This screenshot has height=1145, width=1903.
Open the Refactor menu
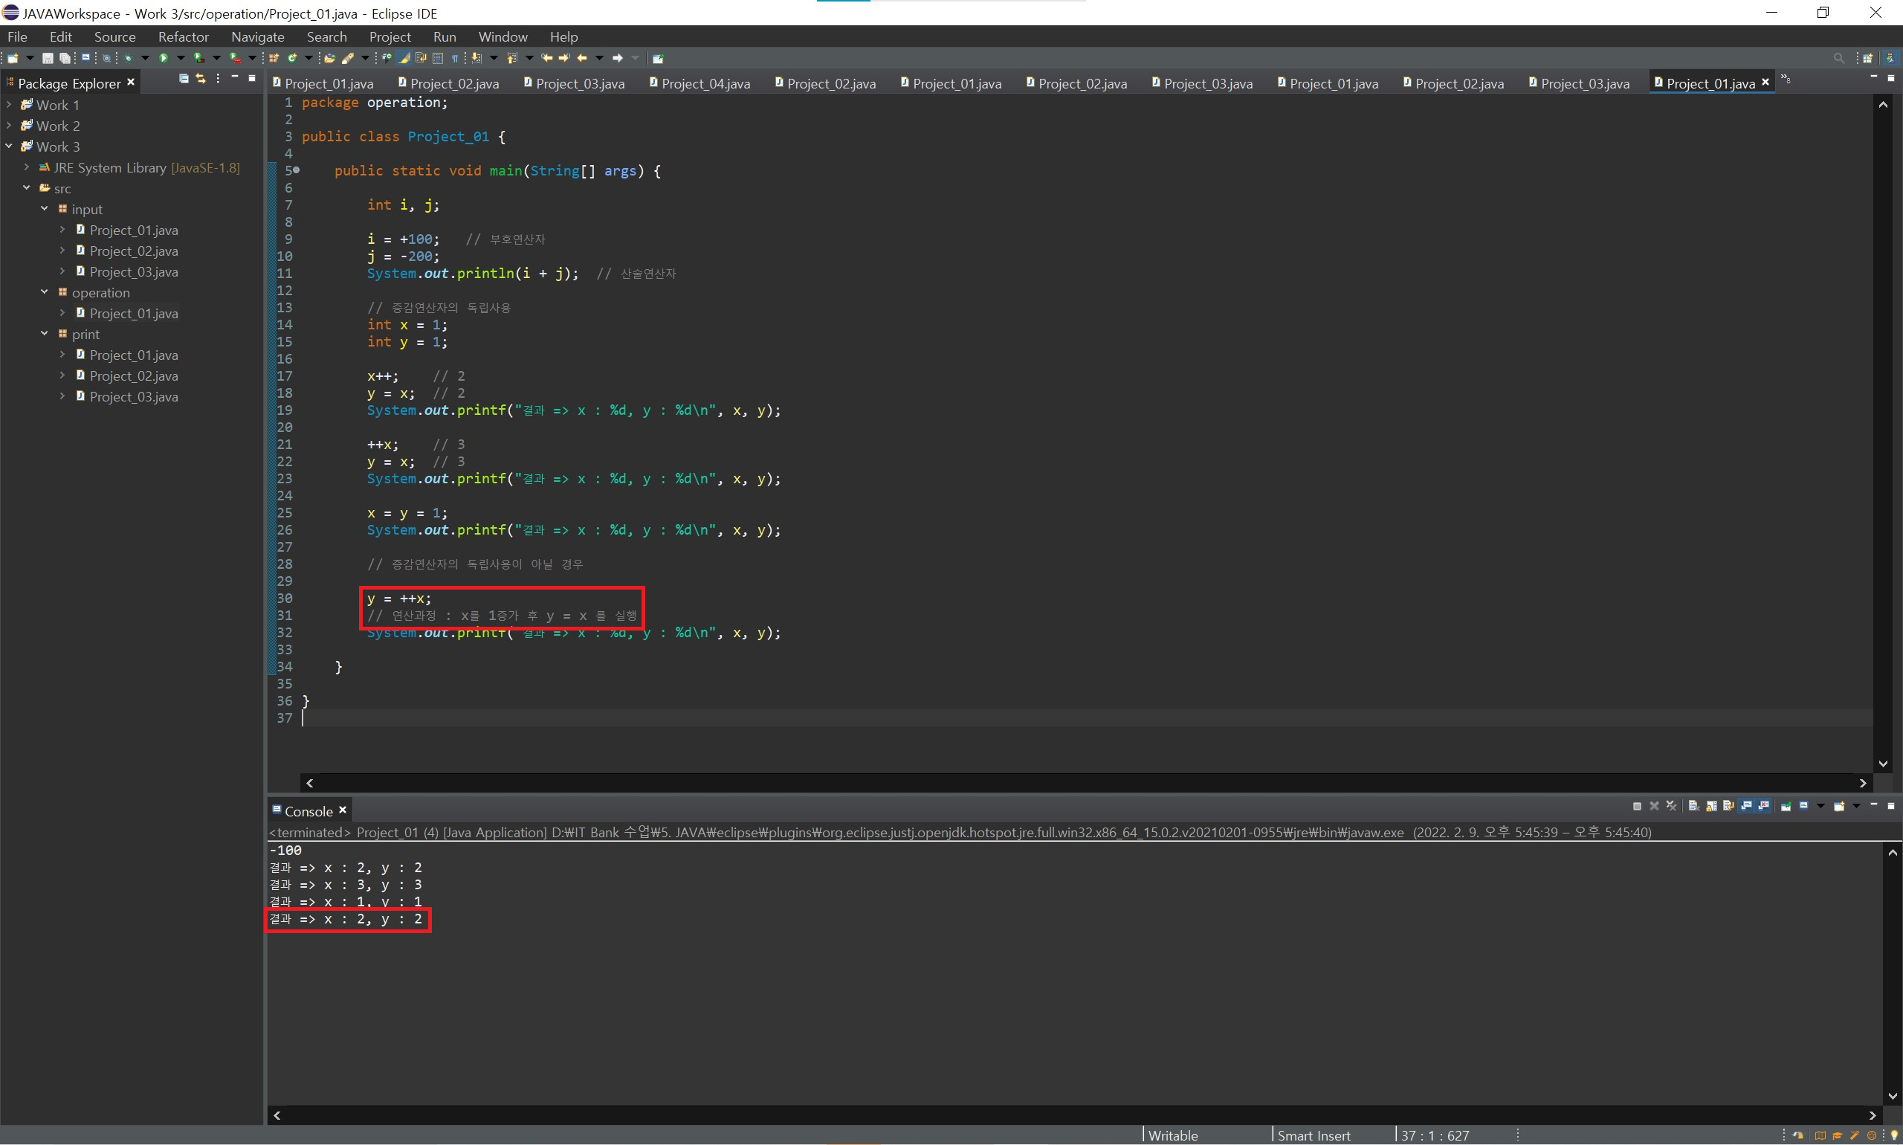click(x=183, y=36)
